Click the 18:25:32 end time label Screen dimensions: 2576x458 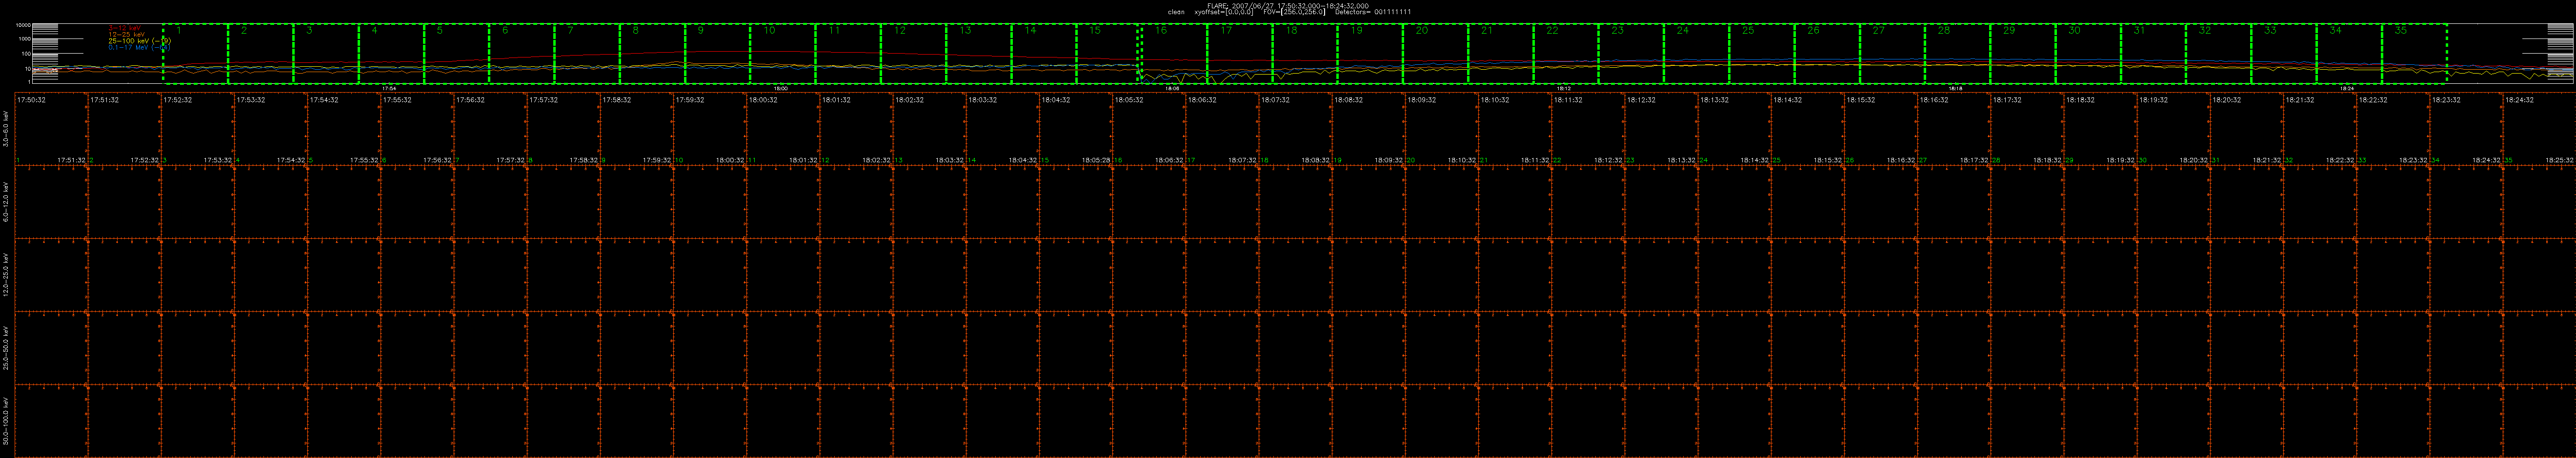pos(2560,160)
